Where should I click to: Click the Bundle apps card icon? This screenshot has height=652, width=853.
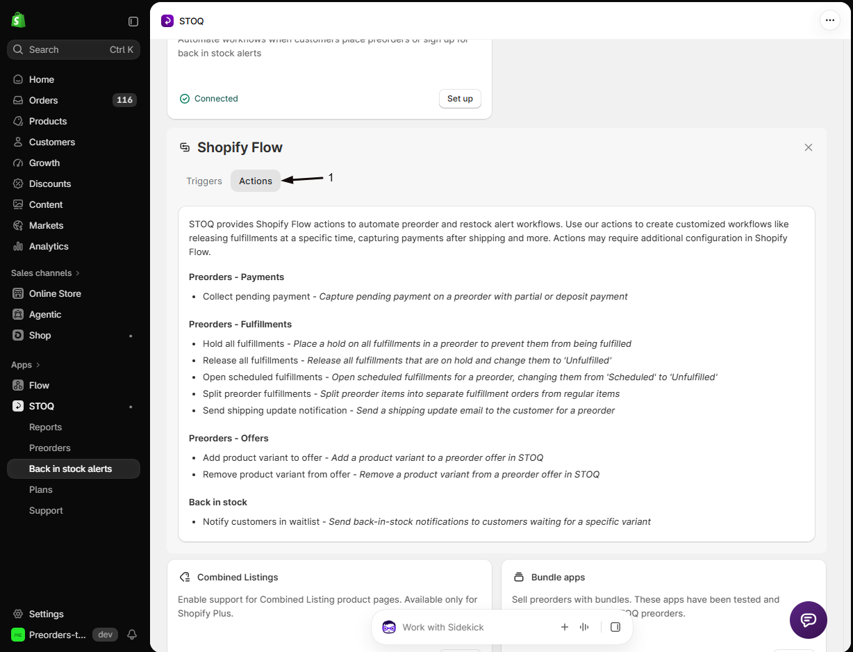(519, 577)
